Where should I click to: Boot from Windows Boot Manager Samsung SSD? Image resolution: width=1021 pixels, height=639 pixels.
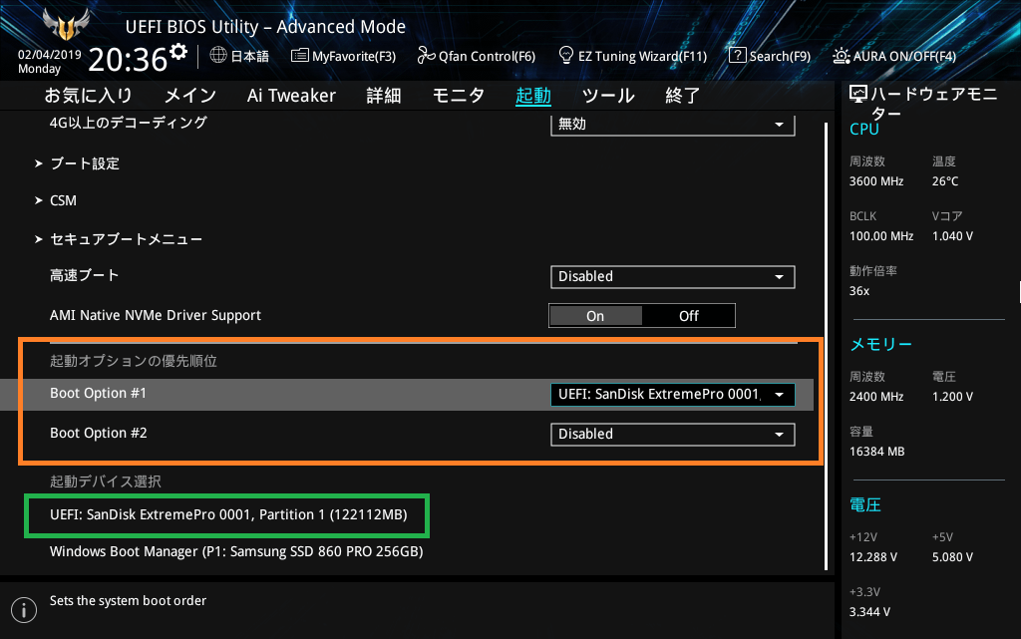(236, 552)
